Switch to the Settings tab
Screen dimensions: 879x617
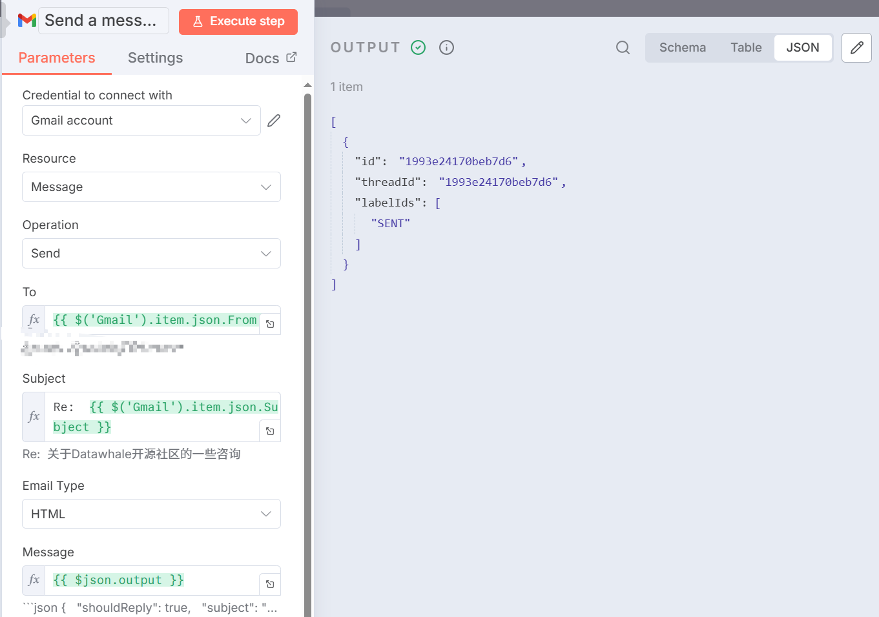point(155,58)
